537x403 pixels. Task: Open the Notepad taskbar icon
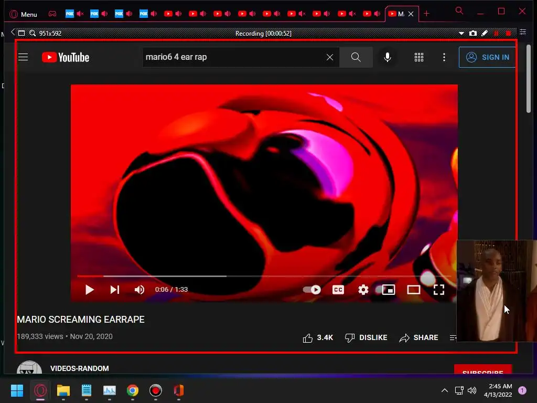(87, 390)
